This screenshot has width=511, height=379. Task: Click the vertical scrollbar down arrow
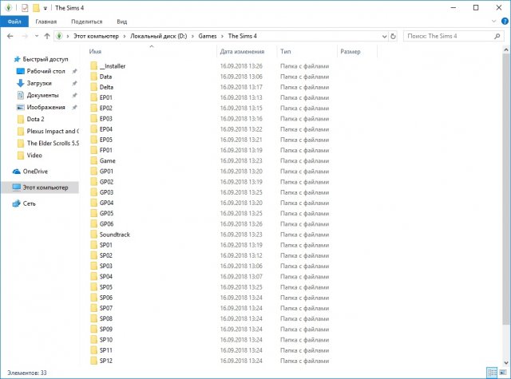pos(506,362)
